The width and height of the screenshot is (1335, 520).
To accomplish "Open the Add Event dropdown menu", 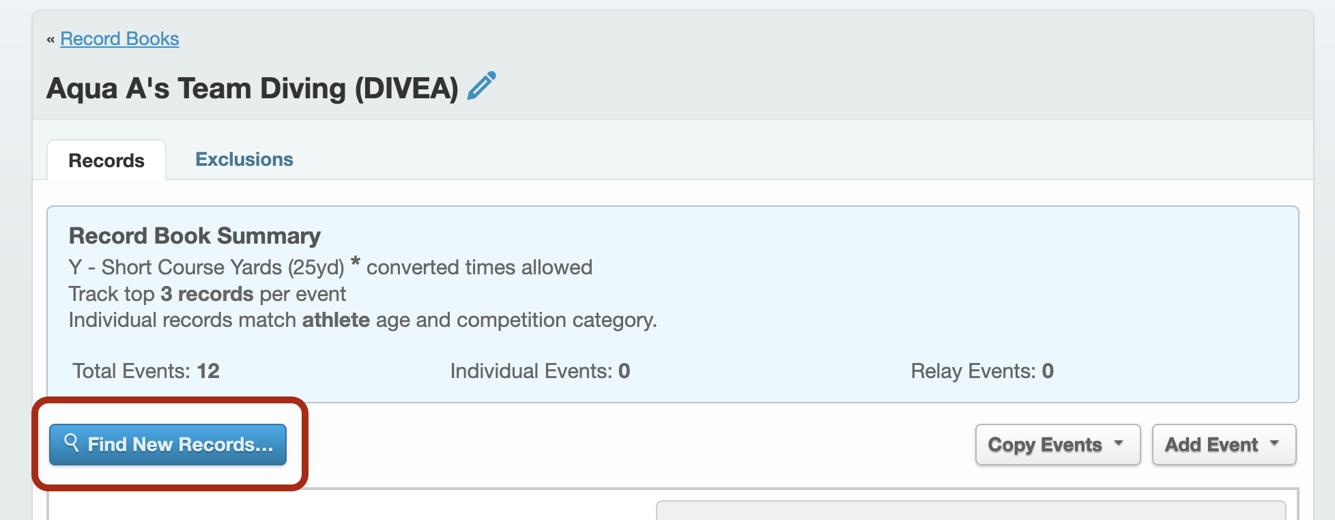I will pyautogui.click(x=1224, y=445).
